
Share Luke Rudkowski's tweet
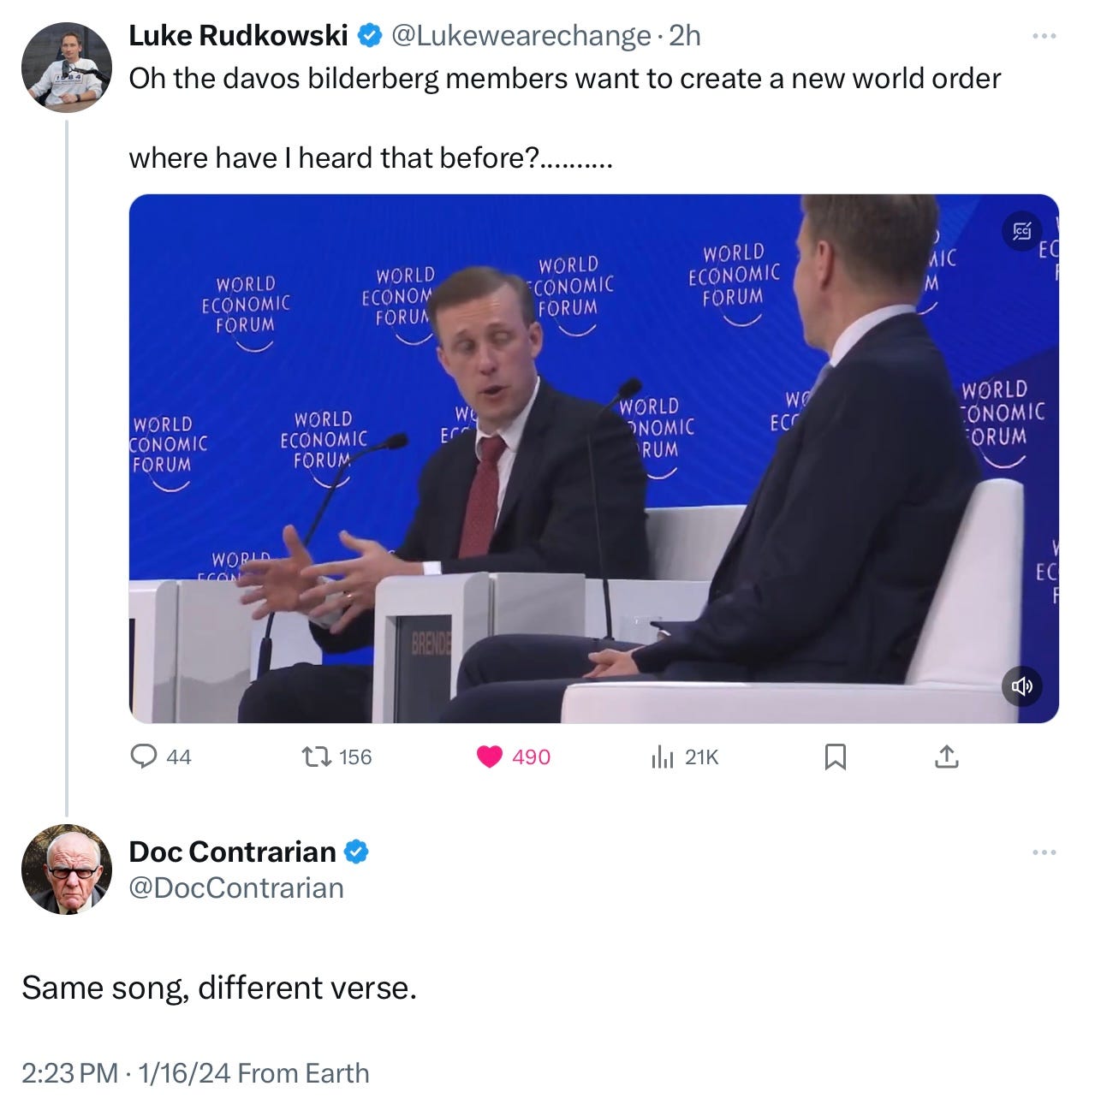tap(946, 757)
